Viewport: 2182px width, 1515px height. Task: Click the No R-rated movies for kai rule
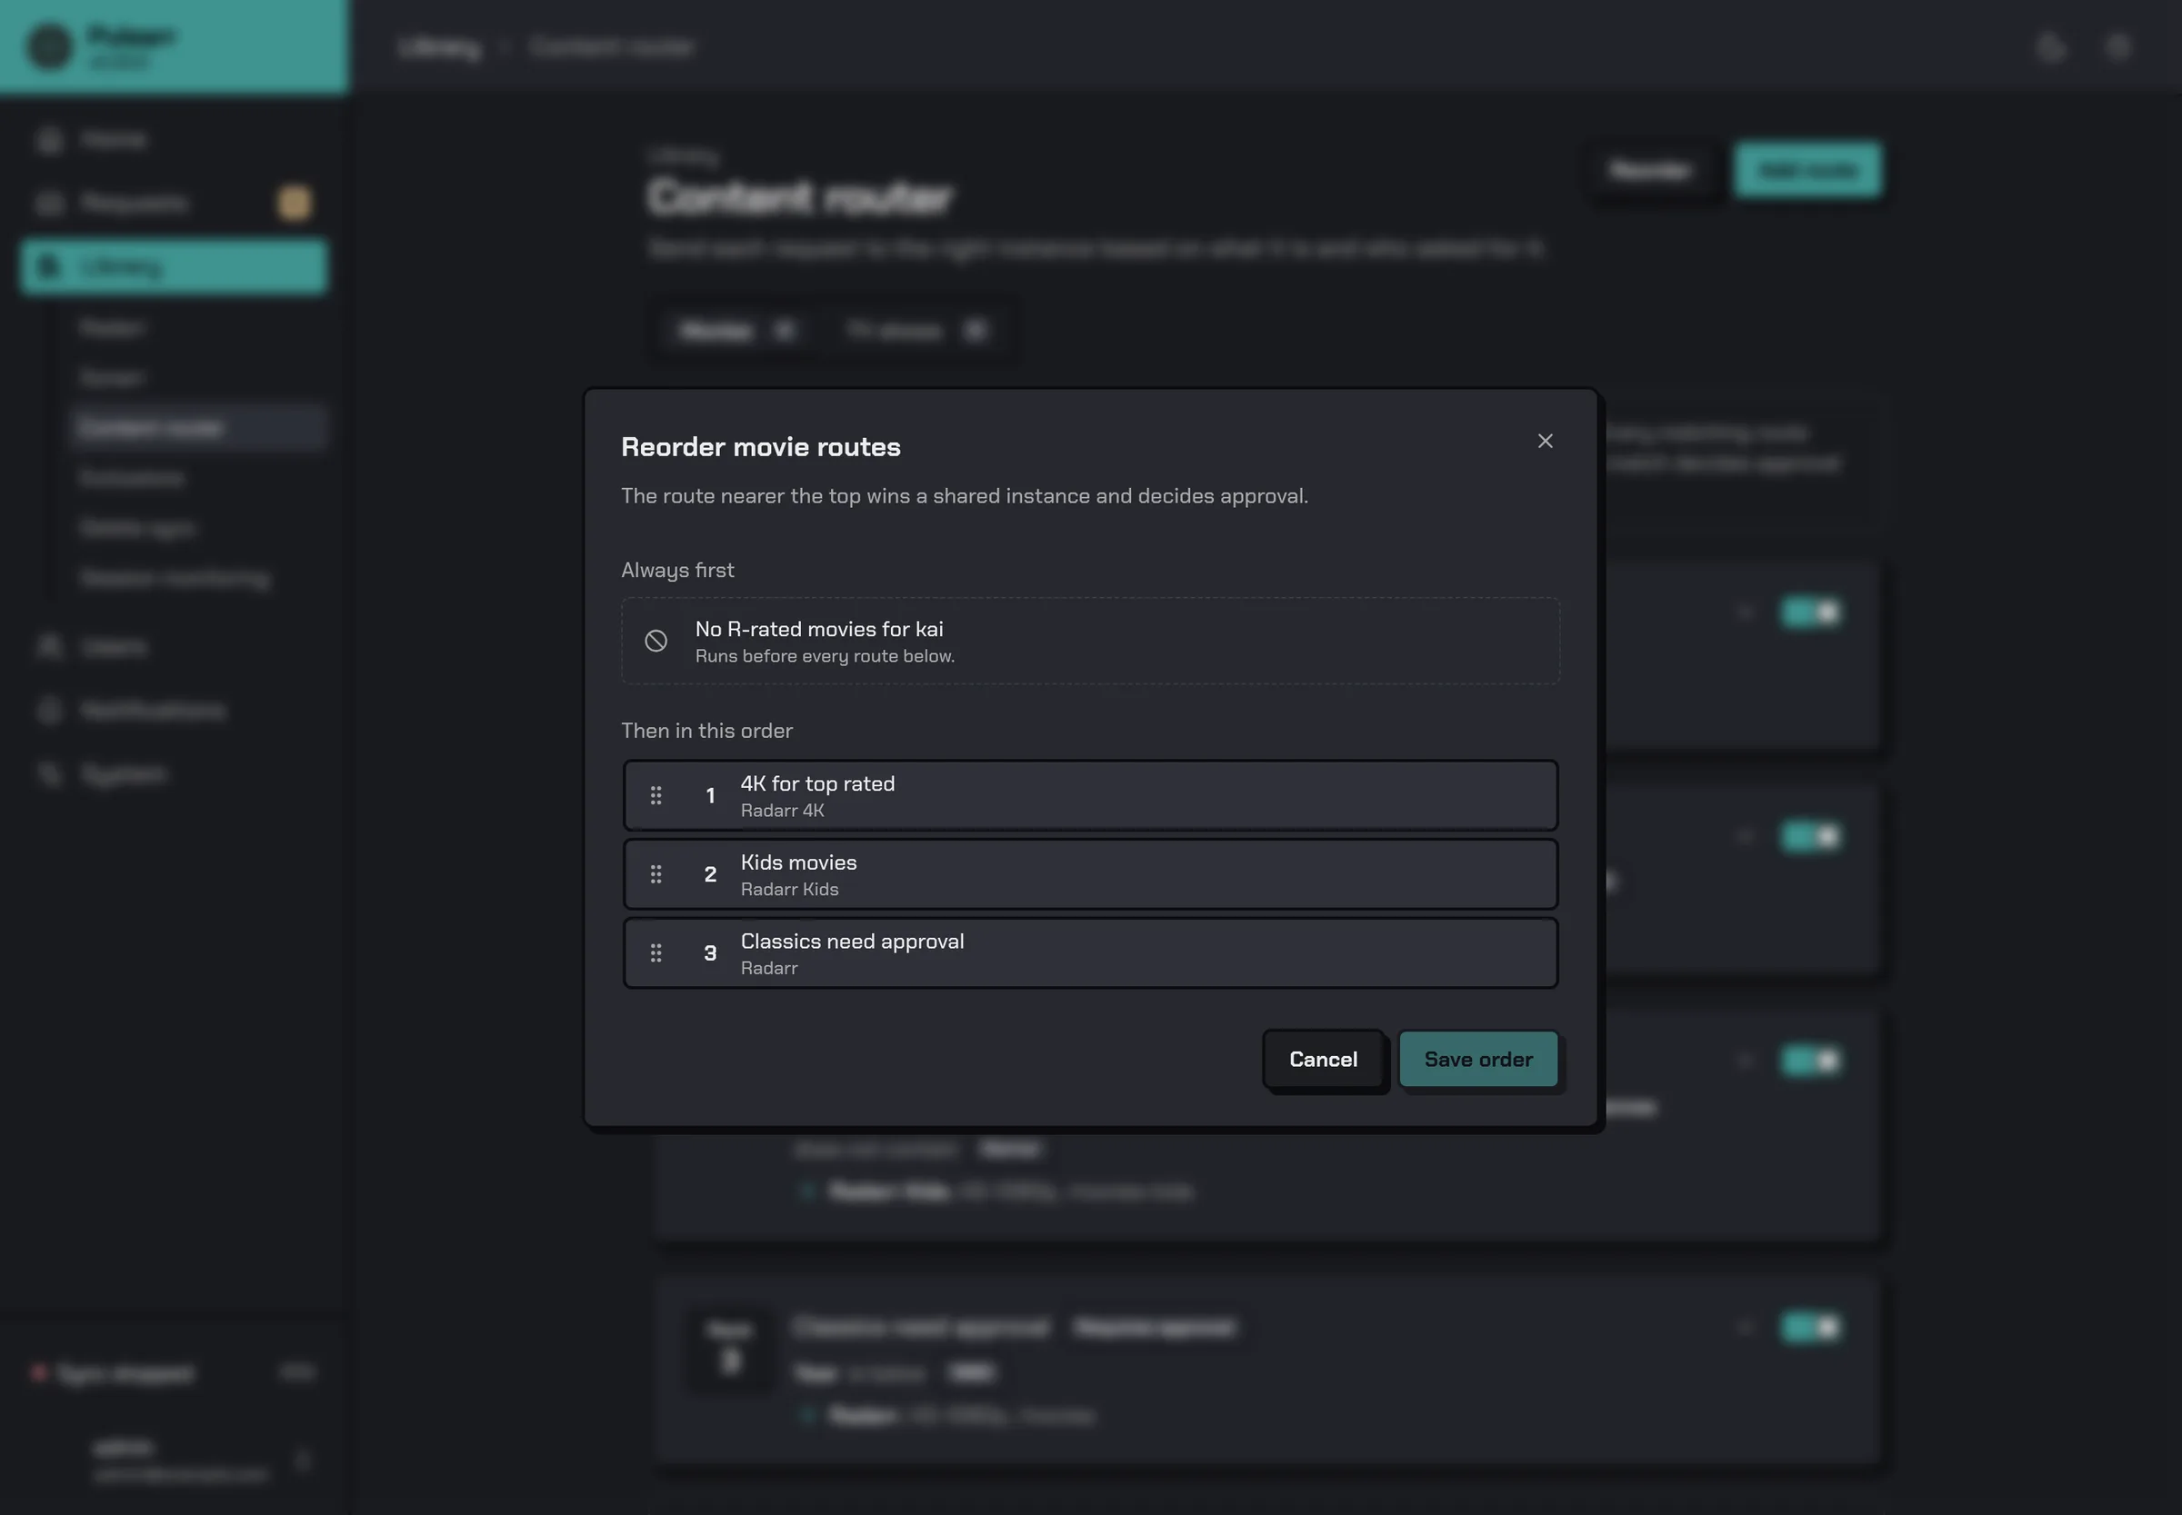tap(1090, 641)
